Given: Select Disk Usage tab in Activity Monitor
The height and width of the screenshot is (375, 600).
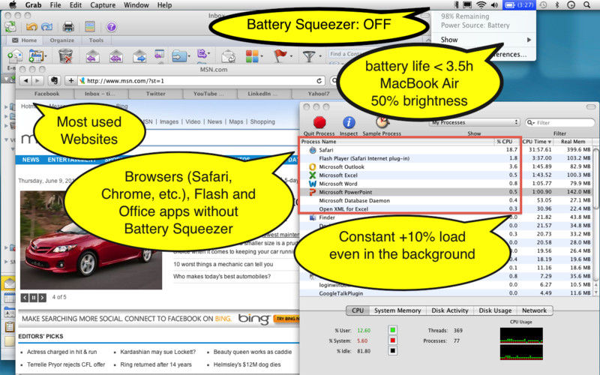Looking at the screenshot, I should point(495,310).
